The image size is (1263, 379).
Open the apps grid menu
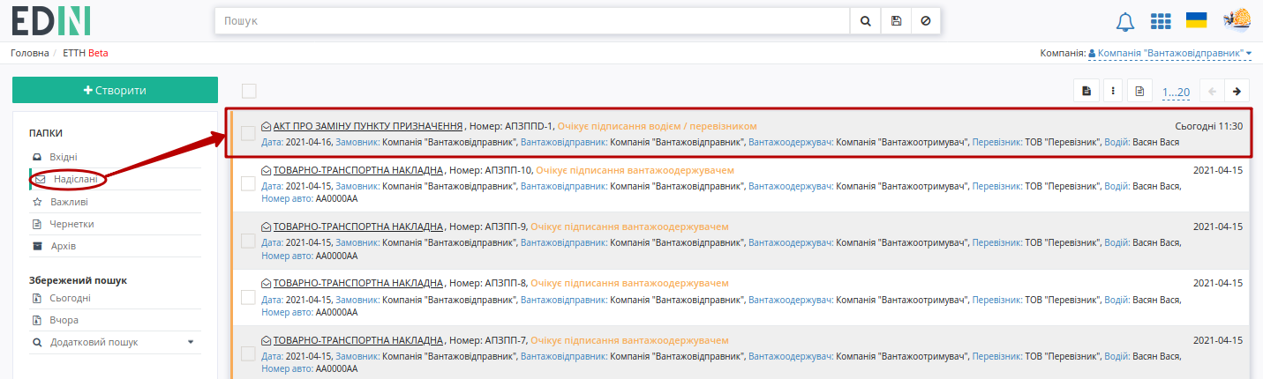point(1161,21)
